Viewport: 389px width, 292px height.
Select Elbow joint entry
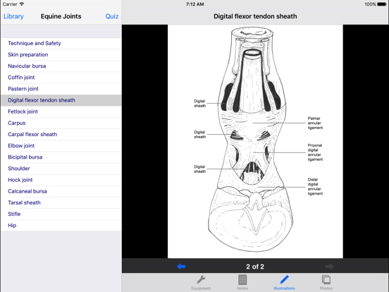(61, 146)
